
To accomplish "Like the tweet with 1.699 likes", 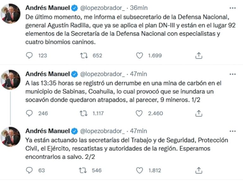I will 140,55.
